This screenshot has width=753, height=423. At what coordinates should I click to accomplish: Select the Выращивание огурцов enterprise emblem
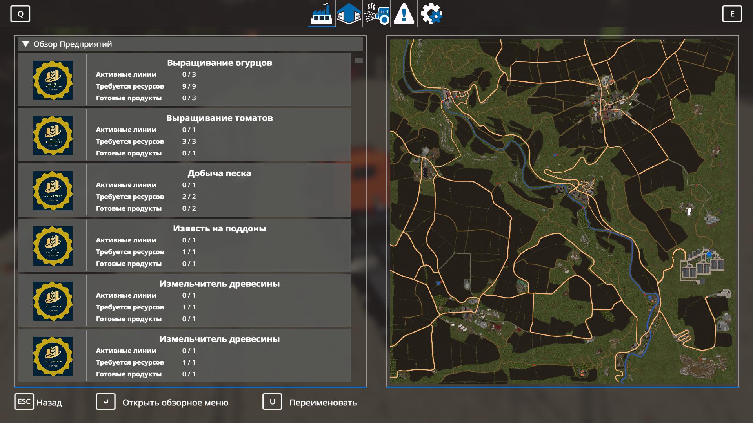point(53,80)
